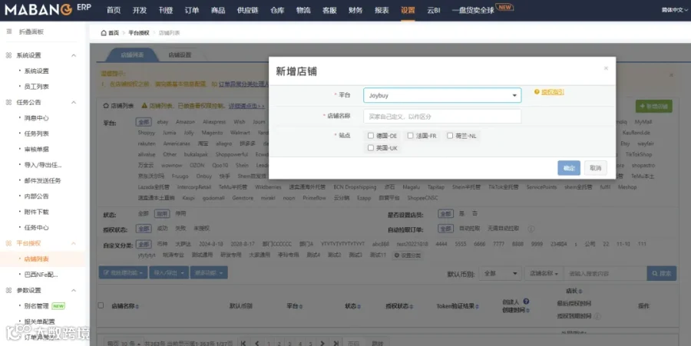The width and height of the screenshot is (691, 346).
Task: Click the gear 设置分类 button
Action: click(x=407, y=255)
